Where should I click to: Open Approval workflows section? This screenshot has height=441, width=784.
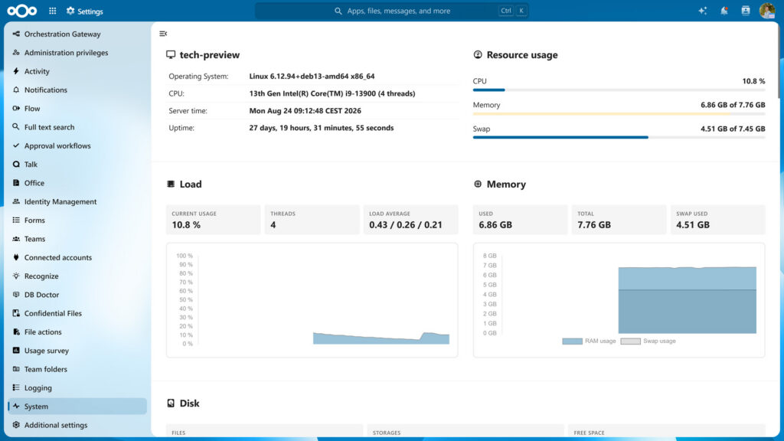pyautogui.click(x=77, y=145)
